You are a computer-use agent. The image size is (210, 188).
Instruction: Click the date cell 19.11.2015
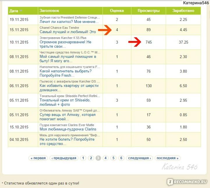click(19, 20)
